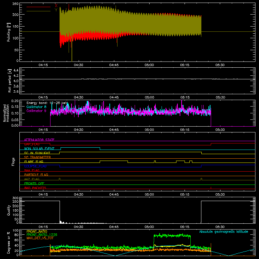Click the vertical 'Flags' axis title
Viewport: 259px width, 259px height.
point(13,162)
